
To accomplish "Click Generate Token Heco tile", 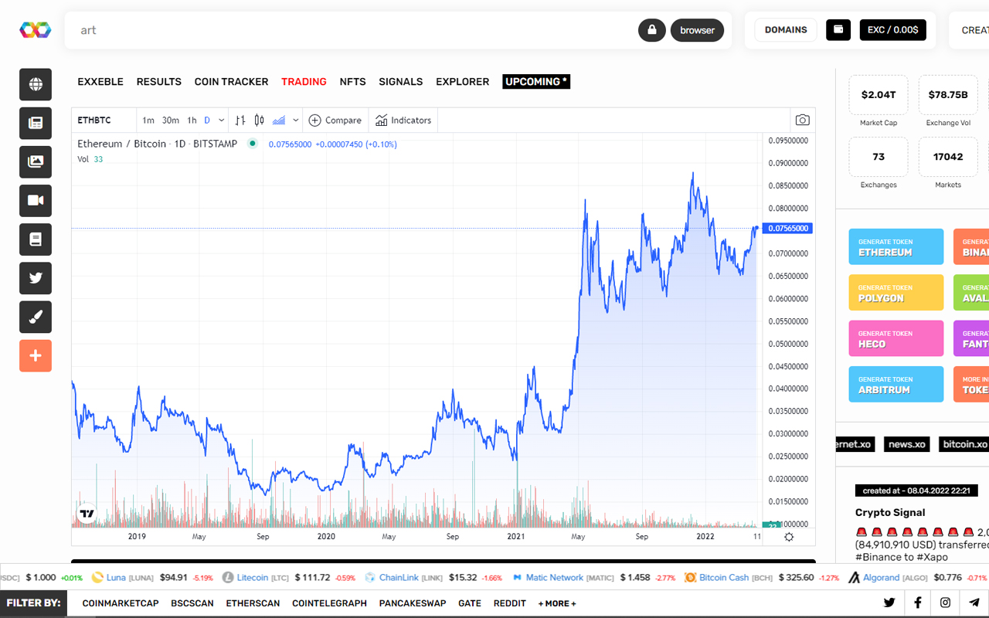I will pyautogui.click(x=896, y=338).
